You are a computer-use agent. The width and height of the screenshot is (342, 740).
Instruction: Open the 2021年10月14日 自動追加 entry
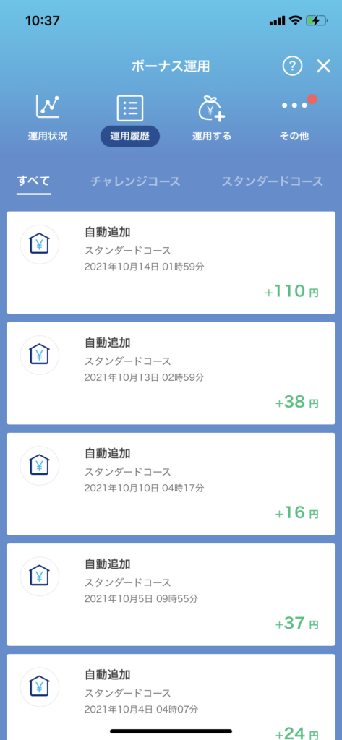(171, 262)
